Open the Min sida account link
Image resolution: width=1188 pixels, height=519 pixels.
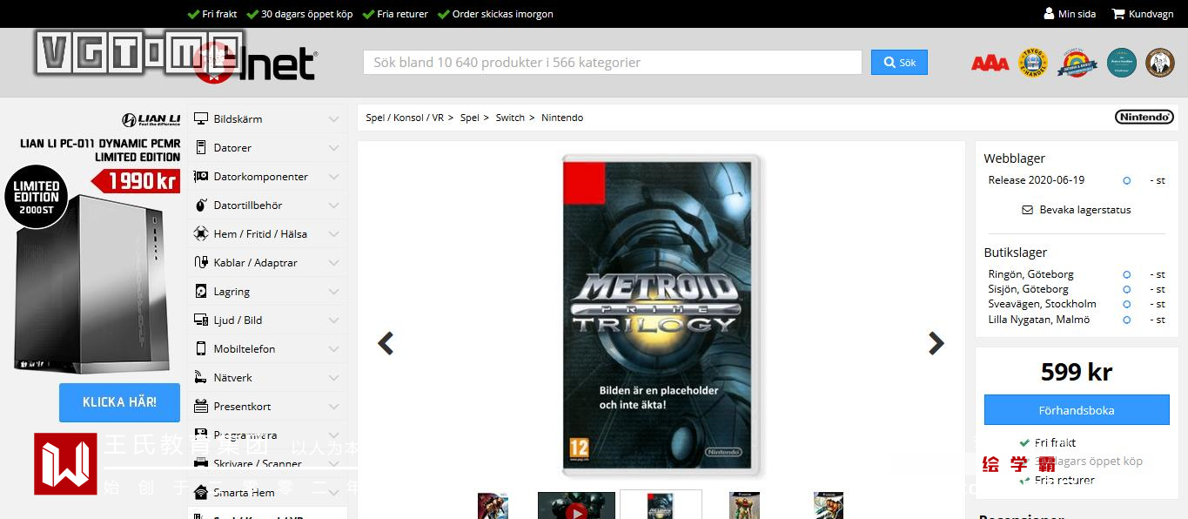click(x=1070, y=14)
